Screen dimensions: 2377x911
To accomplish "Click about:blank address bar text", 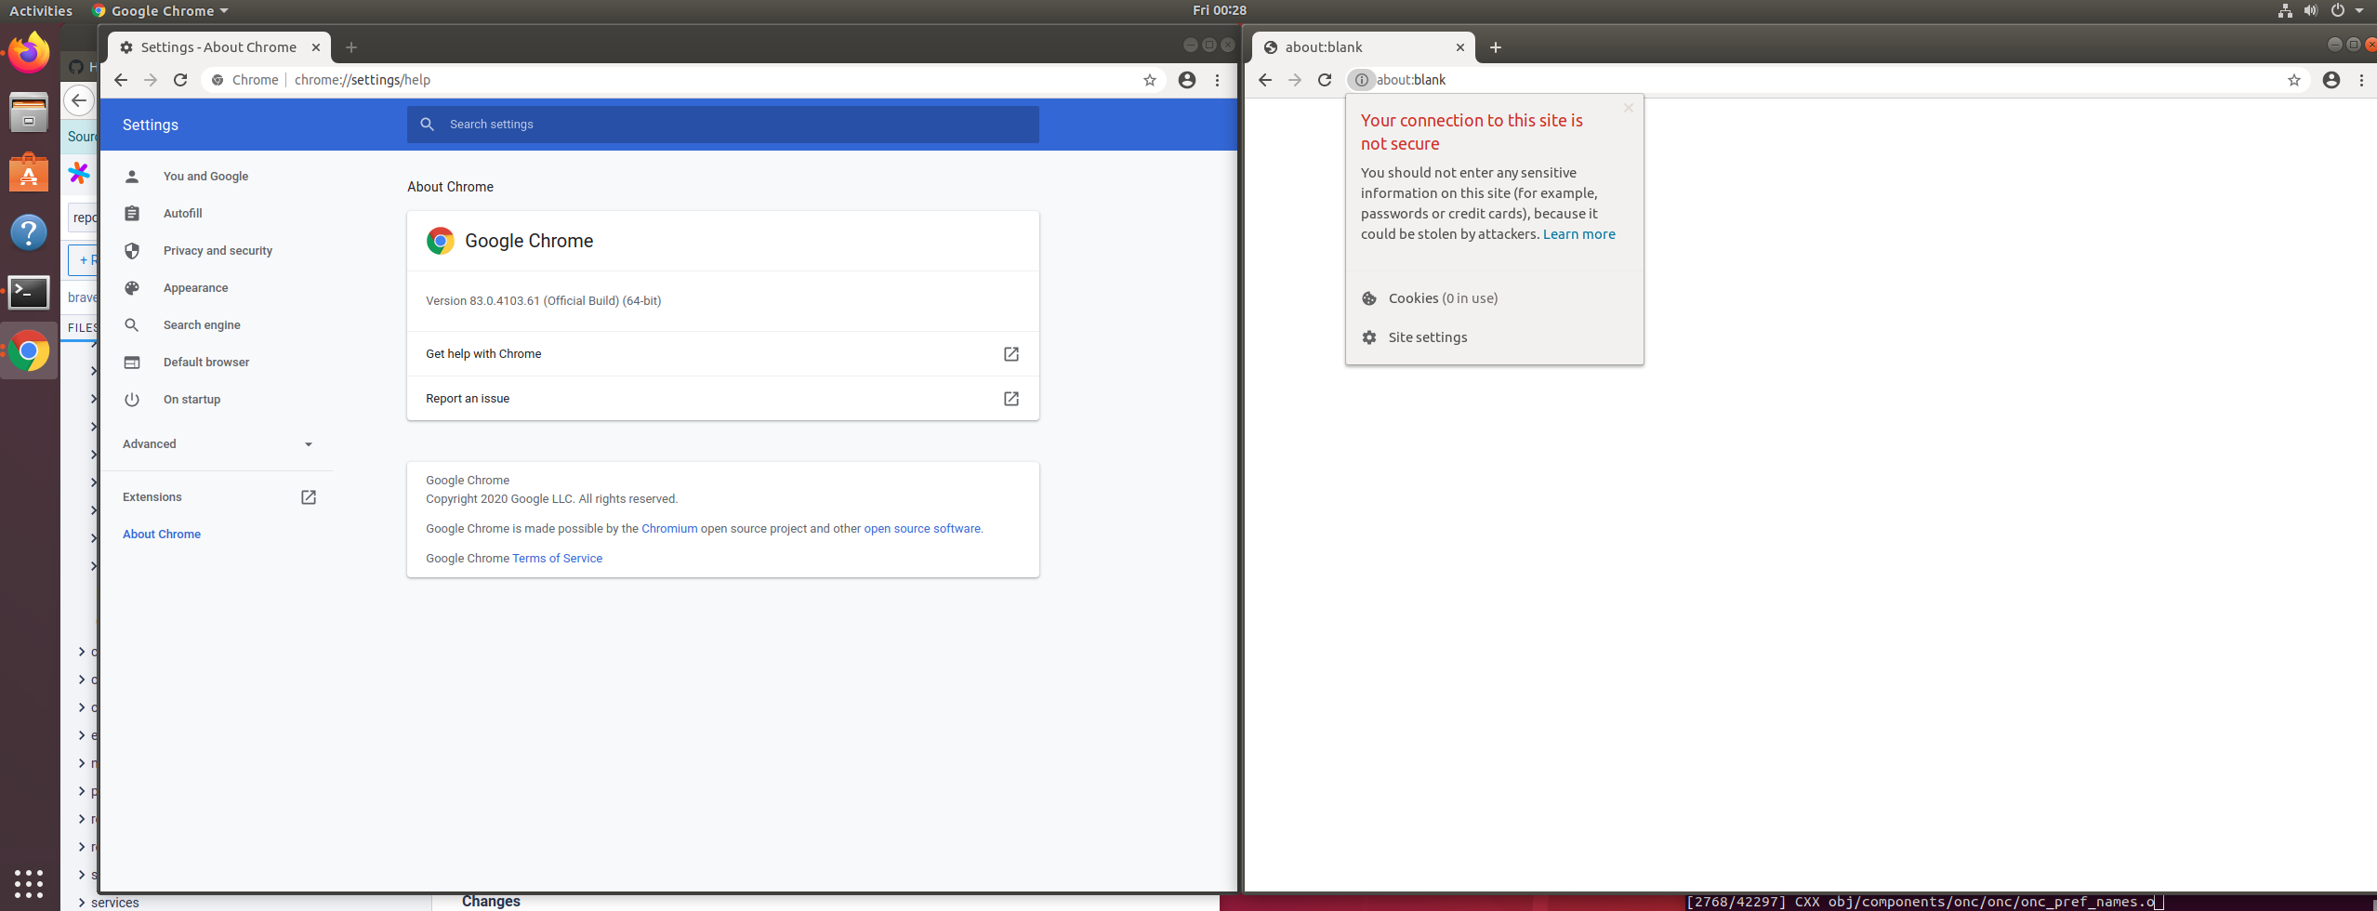I will [x=1411, y=80].
